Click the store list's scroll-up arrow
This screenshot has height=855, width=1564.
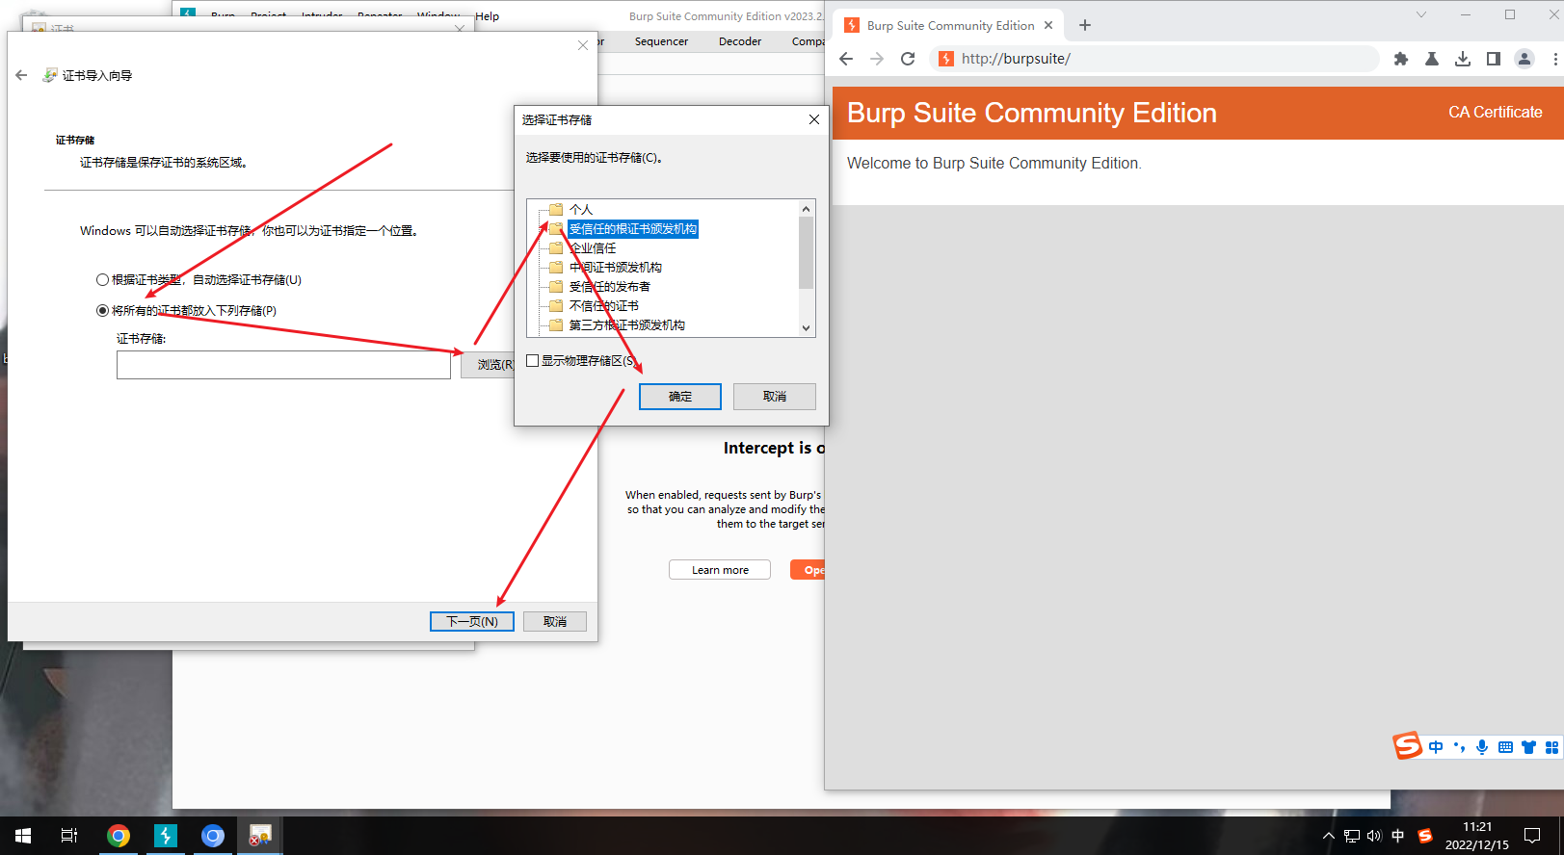point(807,209)
